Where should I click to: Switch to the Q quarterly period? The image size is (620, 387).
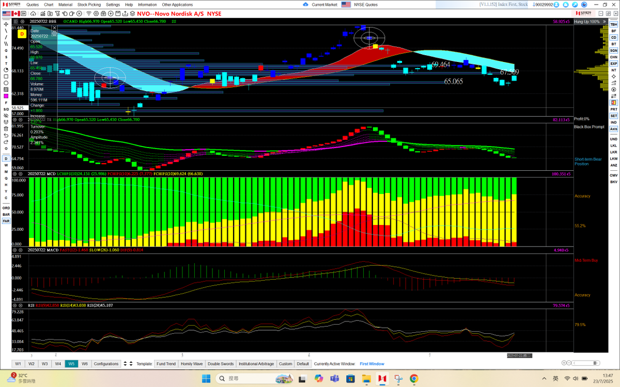tap(6, 178)
